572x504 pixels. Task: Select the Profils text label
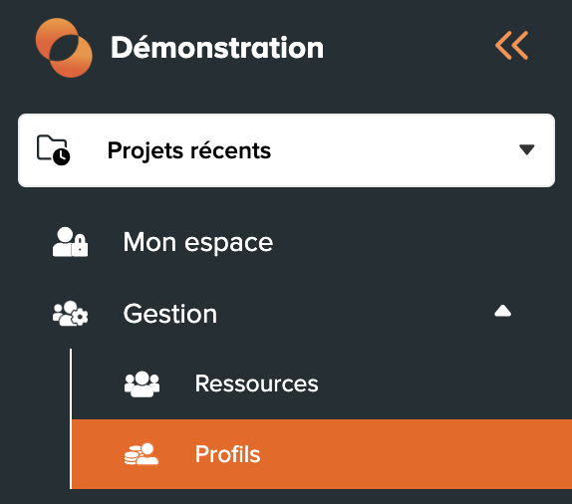[227, 454]
